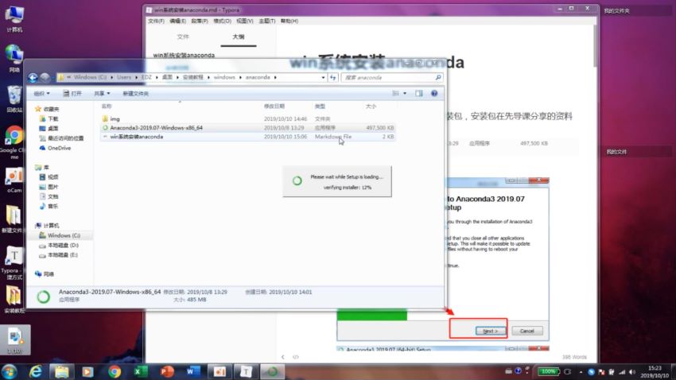Image resolution: width=676 pixels, height=380 pixels.
Task: Launch Excel from the taskbar
Action: point(139,371)
